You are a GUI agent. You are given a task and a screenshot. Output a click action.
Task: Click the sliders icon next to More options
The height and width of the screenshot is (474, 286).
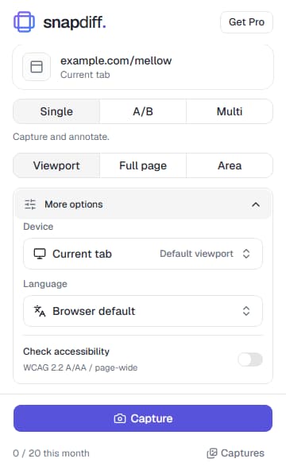click(x=30, y=204)
